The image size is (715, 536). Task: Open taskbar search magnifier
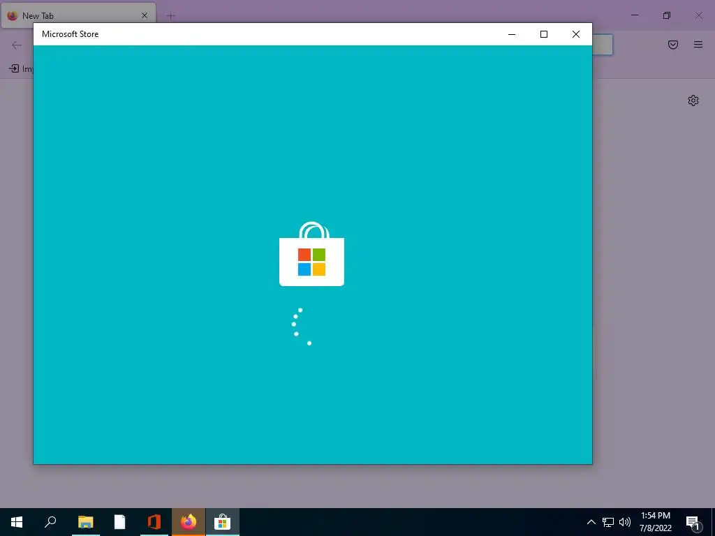pos(50,522)
